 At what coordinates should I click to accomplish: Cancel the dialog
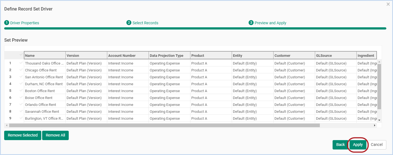[x=377, y=145]
